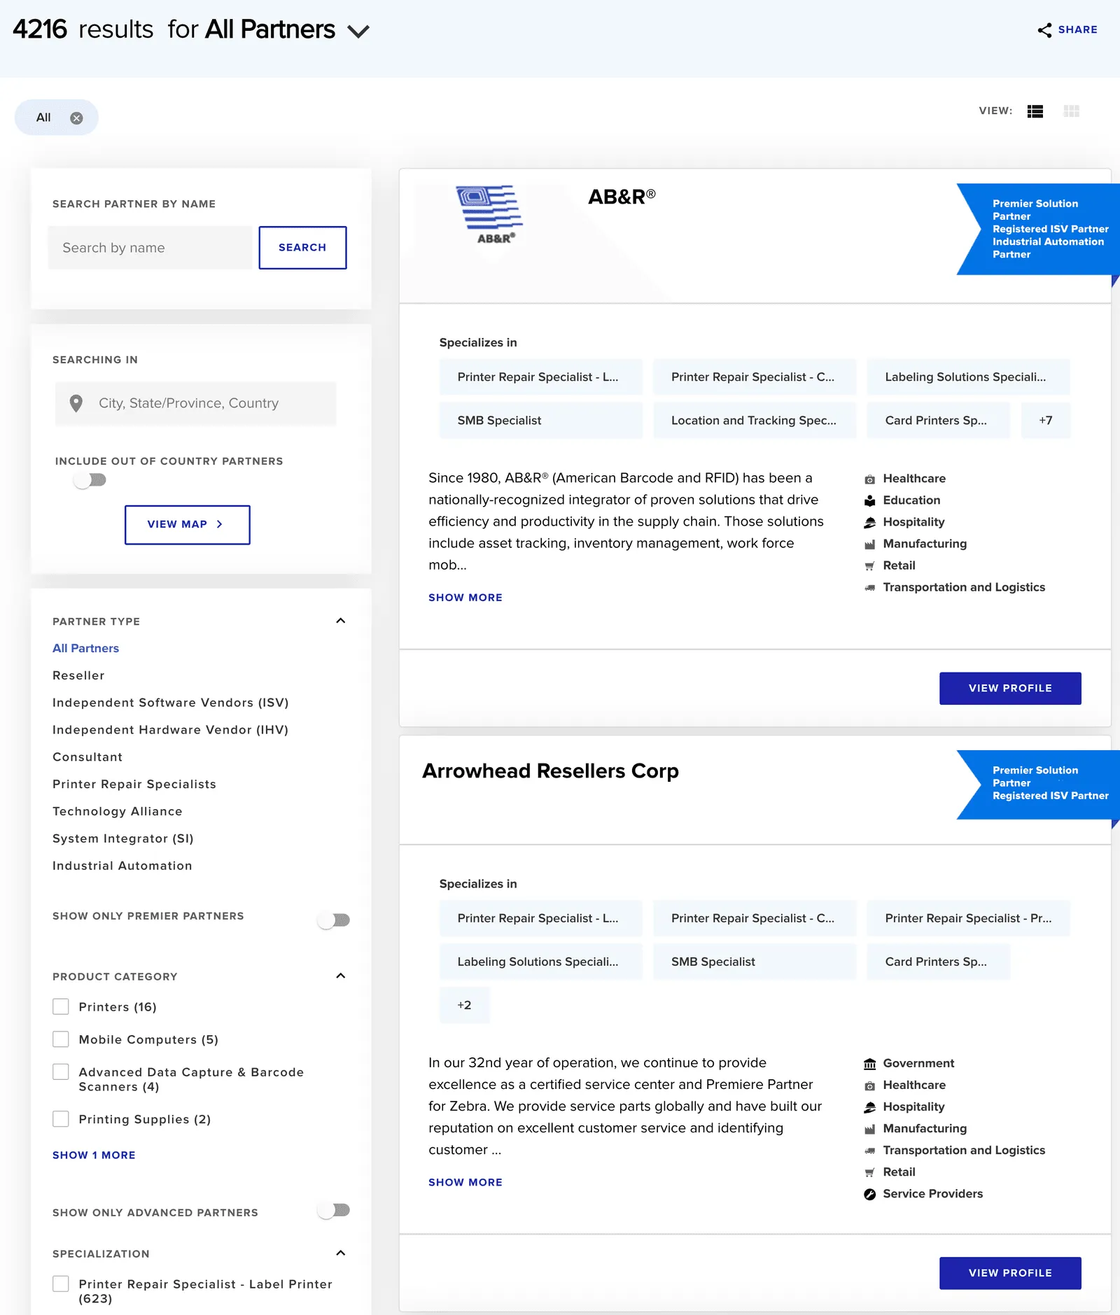This screenshot has height=1315, width=1120.
Task: Click Printer Repair Specialist - Pr... tag
Action: point(969,919)
